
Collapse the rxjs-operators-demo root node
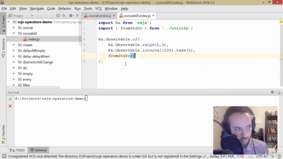8,22
